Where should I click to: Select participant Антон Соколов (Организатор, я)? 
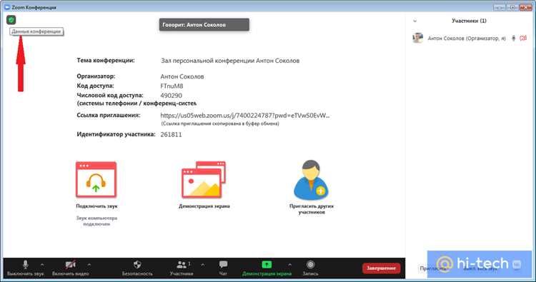pyautogui.click(x=470, y=39)
